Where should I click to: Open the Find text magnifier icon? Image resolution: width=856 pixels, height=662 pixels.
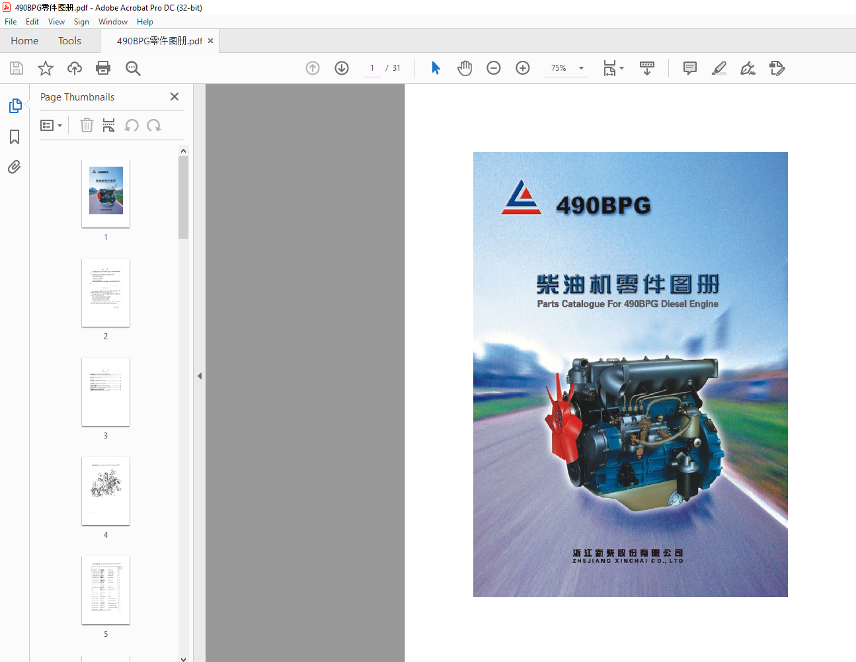pos(133,68)
